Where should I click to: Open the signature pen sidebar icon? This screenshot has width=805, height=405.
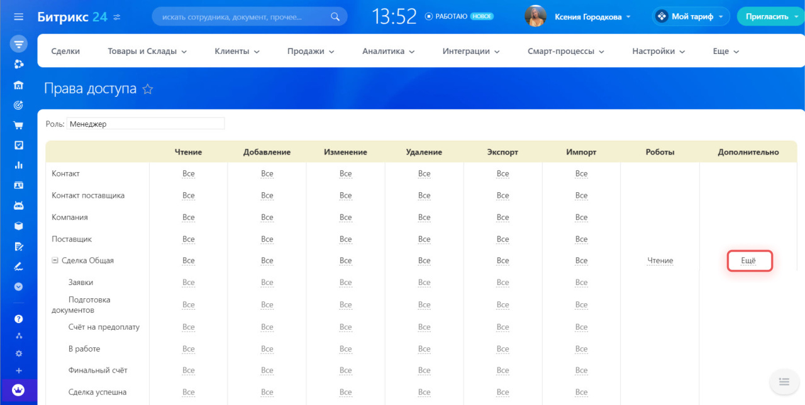pos(18,266)
